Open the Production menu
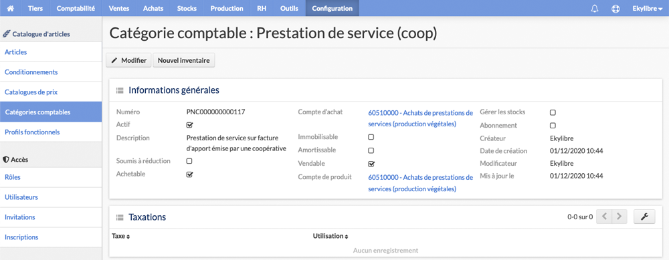 click(227, 8)
